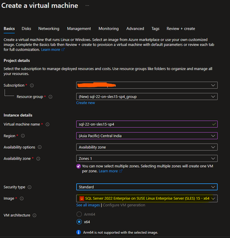Open the ellipsis menu beside the page title

coord(87,5)
